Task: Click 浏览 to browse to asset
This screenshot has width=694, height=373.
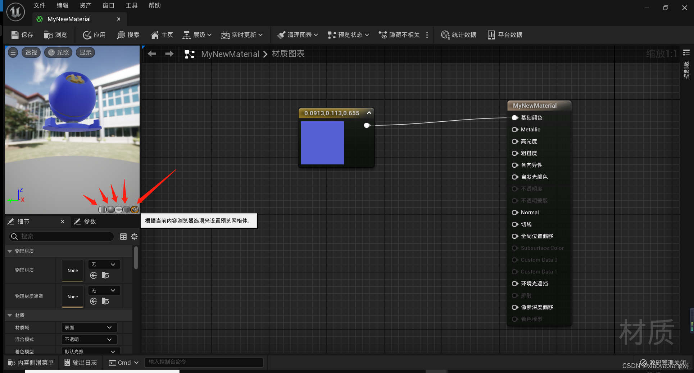Action: click(x=55, y=35)
